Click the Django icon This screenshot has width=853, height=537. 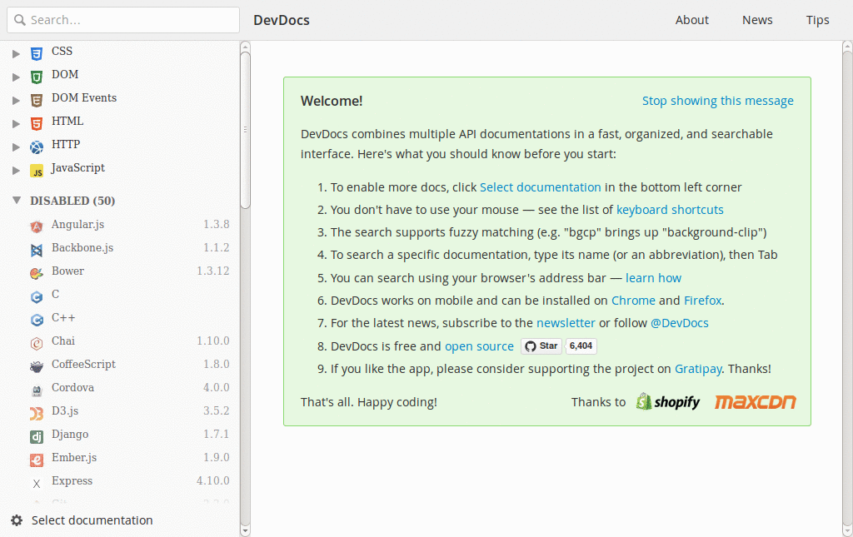(x=37, y=437)
